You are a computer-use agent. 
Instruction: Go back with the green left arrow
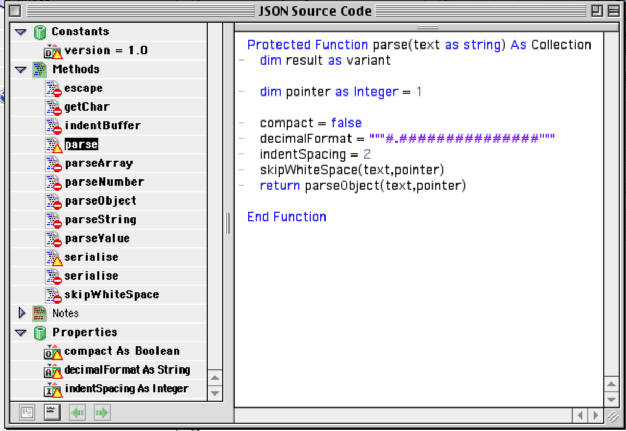coord(77,413)
